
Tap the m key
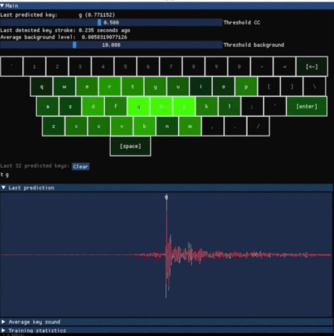(190, 126)
